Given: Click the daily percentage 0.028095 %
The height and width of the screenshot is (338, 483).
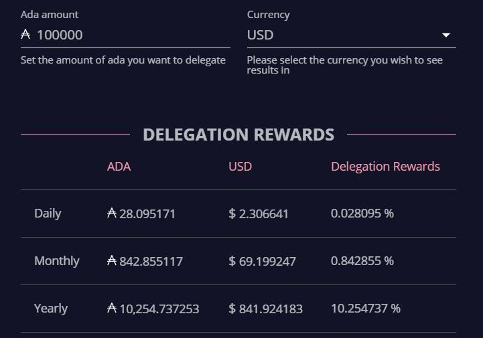Looking at the screenshot, I should 362,214.
